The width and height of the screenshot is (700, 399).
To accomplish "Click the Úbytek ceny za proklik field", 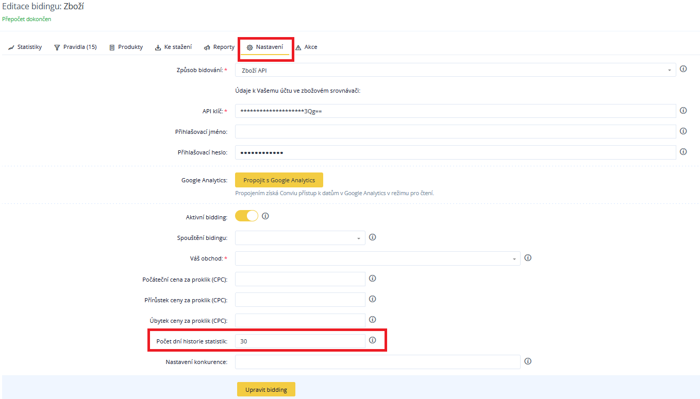I will [300, 320].
